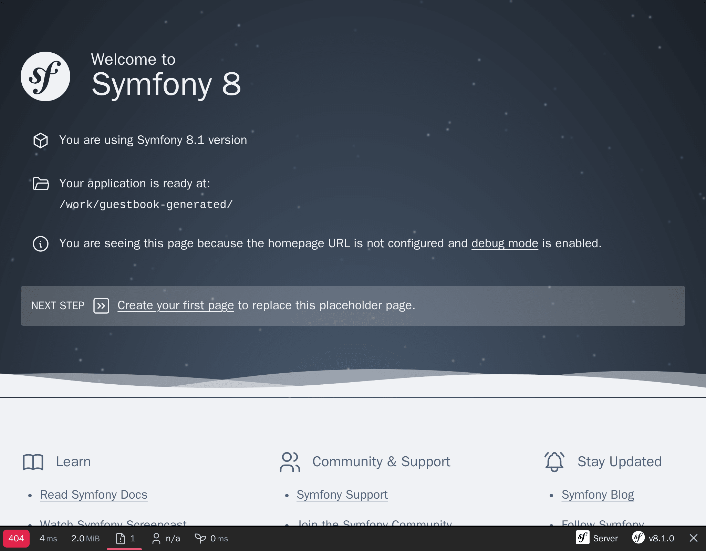Screen dimensions: 706x551
Task: Open the Twig 0 ms panel
Action: pyautogui.click(x=211, y=538)
